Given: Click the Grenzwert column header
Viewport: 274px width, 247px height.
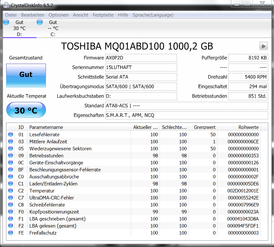Looking at the screenshot, I should pos(205,127).
